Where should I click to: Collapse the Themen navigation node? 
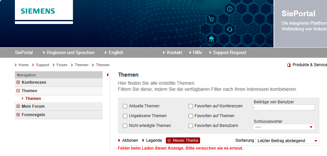pos(18,91)
